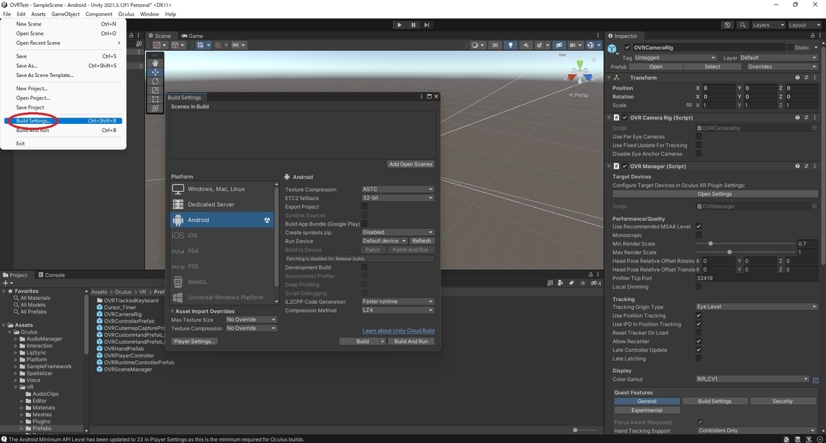Open Texture Compression ASTC dropdown

coord(398,189)
